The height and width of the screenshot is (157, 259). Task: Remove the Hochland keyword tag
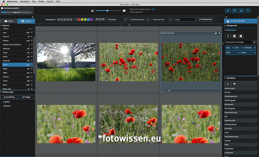(254, 48)
